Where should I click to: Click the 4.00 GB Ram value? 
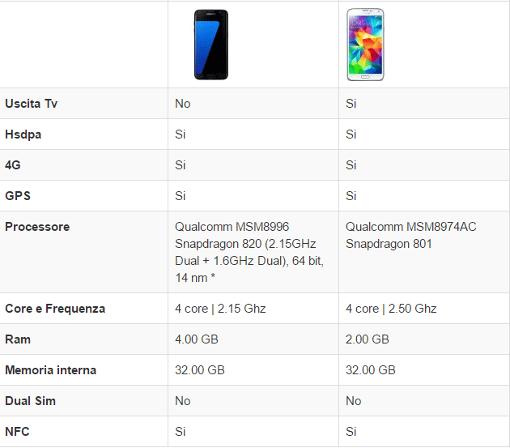click(197, 339)
